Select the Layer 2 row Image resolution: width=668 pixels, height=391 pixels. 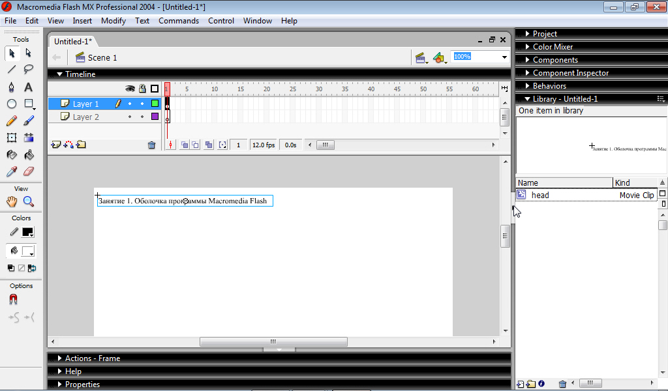(x=104, y=117)
